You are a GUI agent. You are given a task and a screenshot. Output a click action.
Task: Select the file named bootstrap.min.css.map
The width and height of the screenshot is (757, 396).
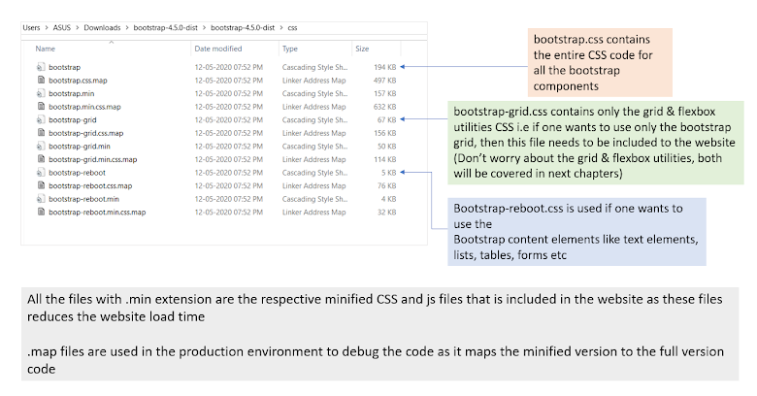point(85,106)
